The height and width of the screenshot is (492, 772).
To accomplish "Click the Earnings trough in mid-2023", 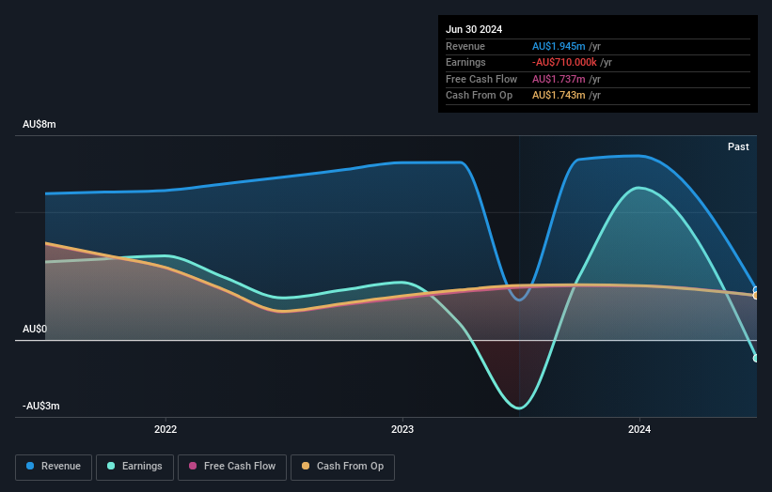I will point(519,407).
